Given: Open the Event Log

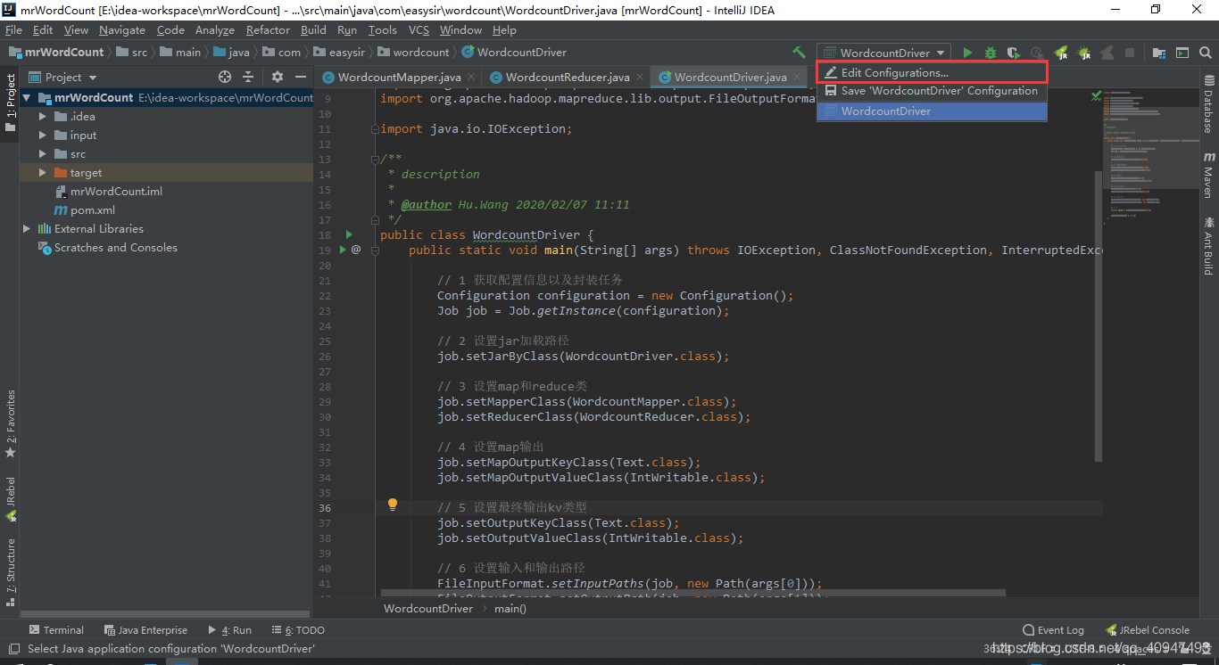Looking at the screenshot, I should pyautogui.click(x=1053, y=630).
